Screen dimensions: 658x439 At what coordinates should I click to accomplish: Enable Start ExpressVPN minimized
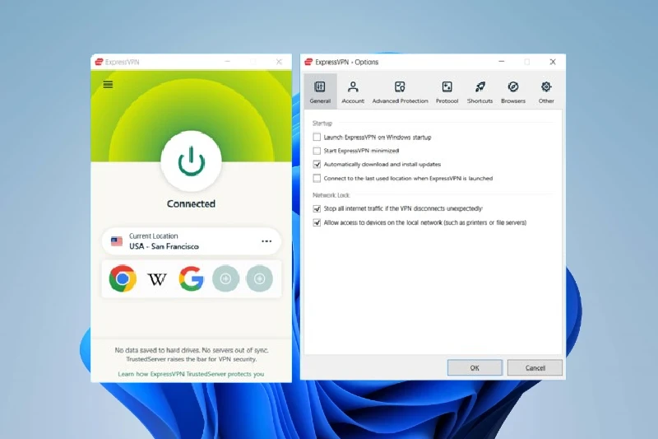317,151
